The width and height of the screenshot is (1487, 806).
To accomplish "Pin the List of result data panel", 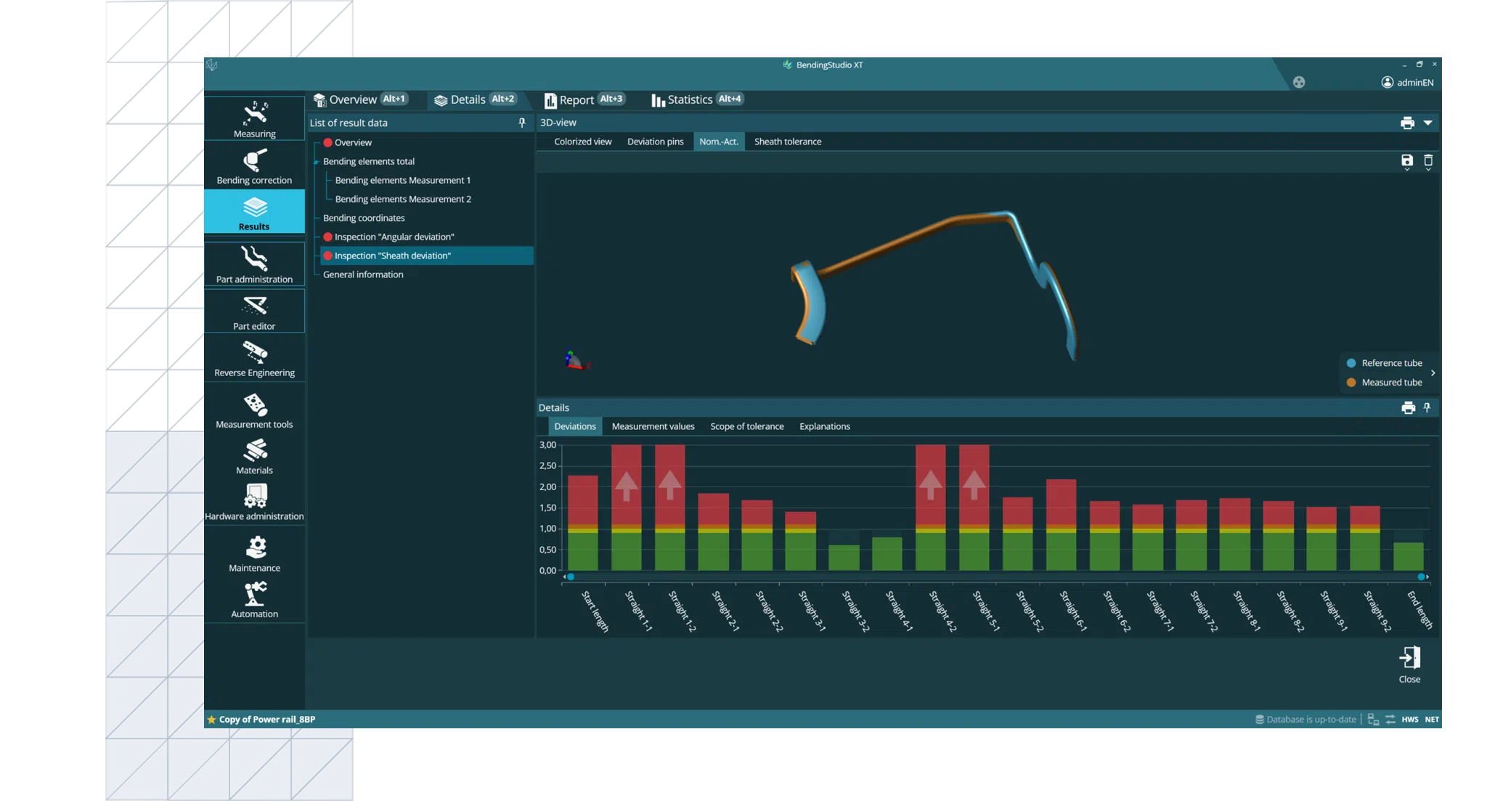I will point(522,123).
